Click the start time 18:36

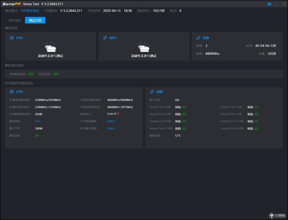(128, 11)
